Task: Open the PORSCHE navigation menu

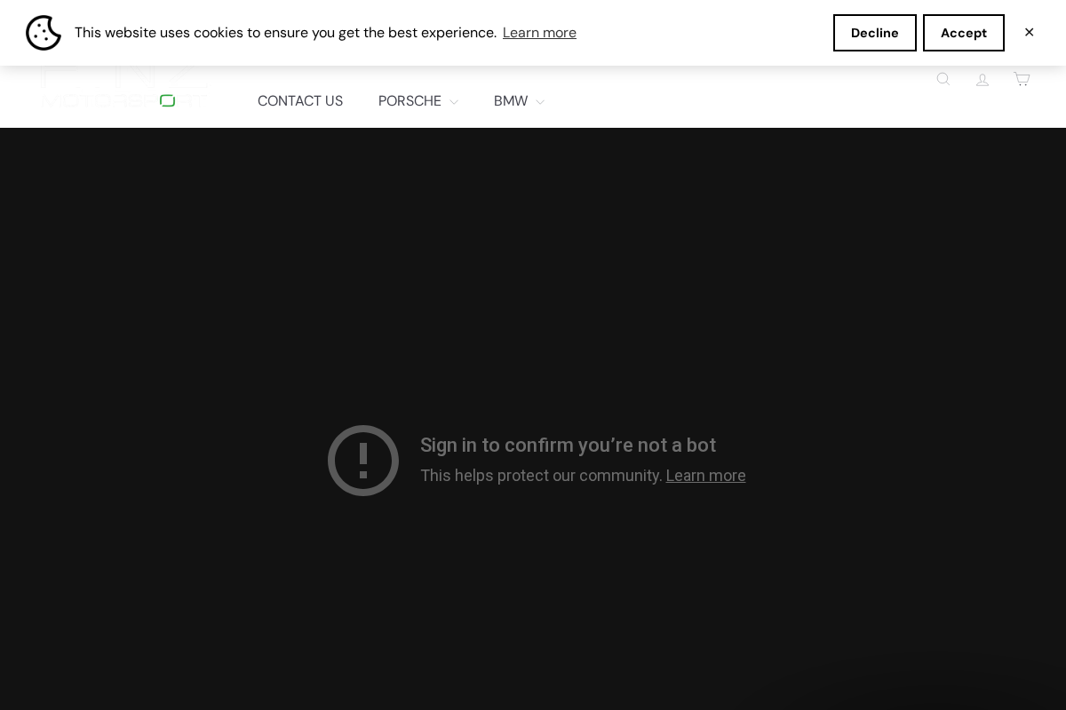Action: click(x=410, y=101)
